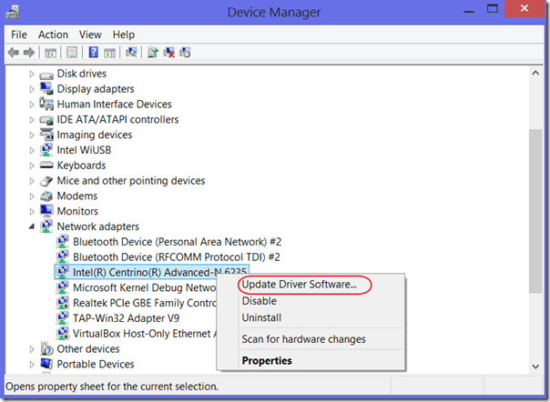Open the View menu

point(90,35)
